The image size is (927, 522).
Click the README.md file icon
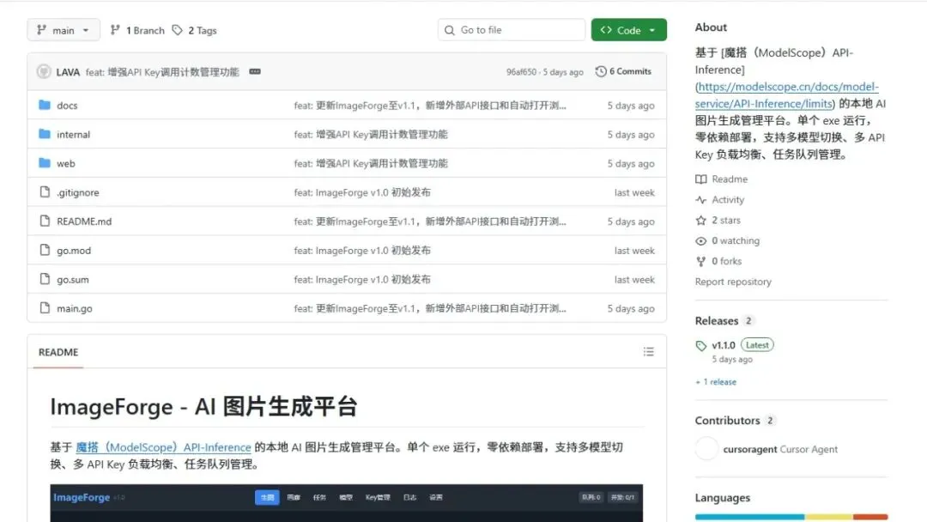coord(45,222)
